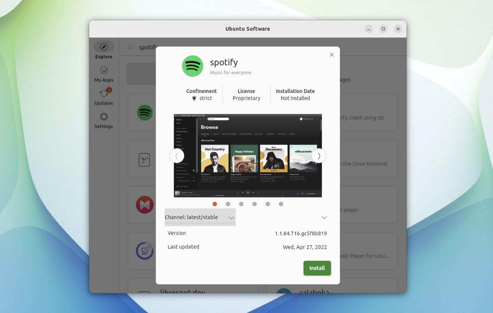The width and height of the screenshot is (493, 313).
Task: Click the grid dots icon beside search
Action: pos(130,47)
